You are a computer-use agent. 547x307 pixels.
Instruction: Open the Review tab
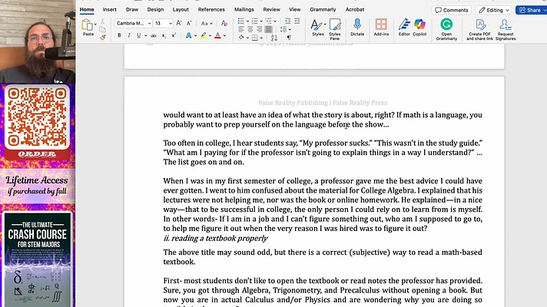click(x=271, y=9)
